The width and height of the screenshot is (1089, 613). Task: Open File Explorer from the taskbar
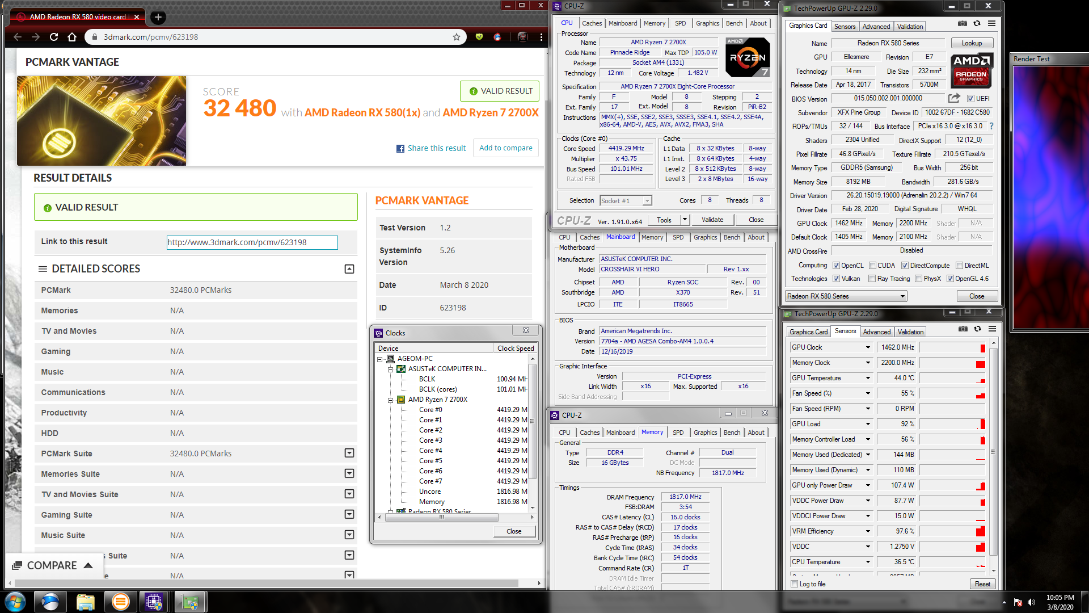click(85, 602)
